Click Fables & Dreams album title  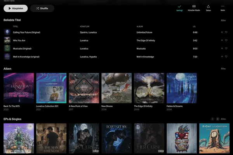pos(175,106)
